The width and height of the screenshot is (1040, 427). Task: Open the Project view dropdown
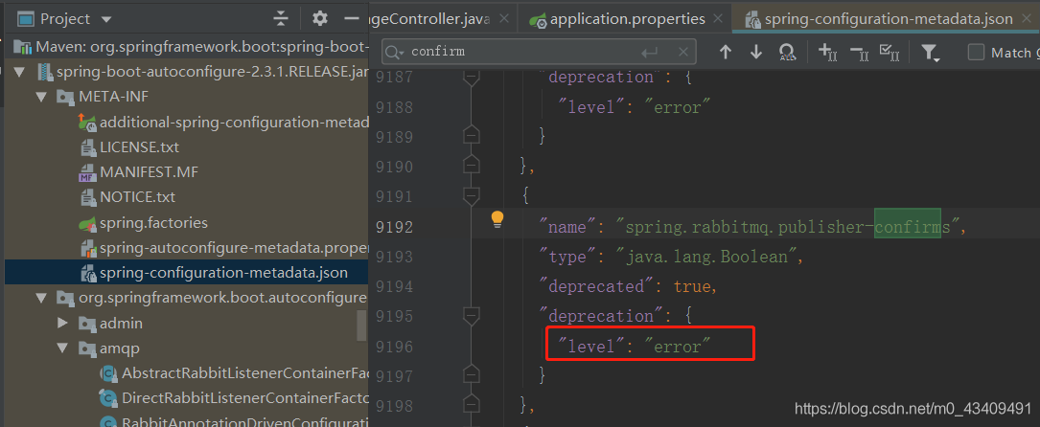coord(106,19)
